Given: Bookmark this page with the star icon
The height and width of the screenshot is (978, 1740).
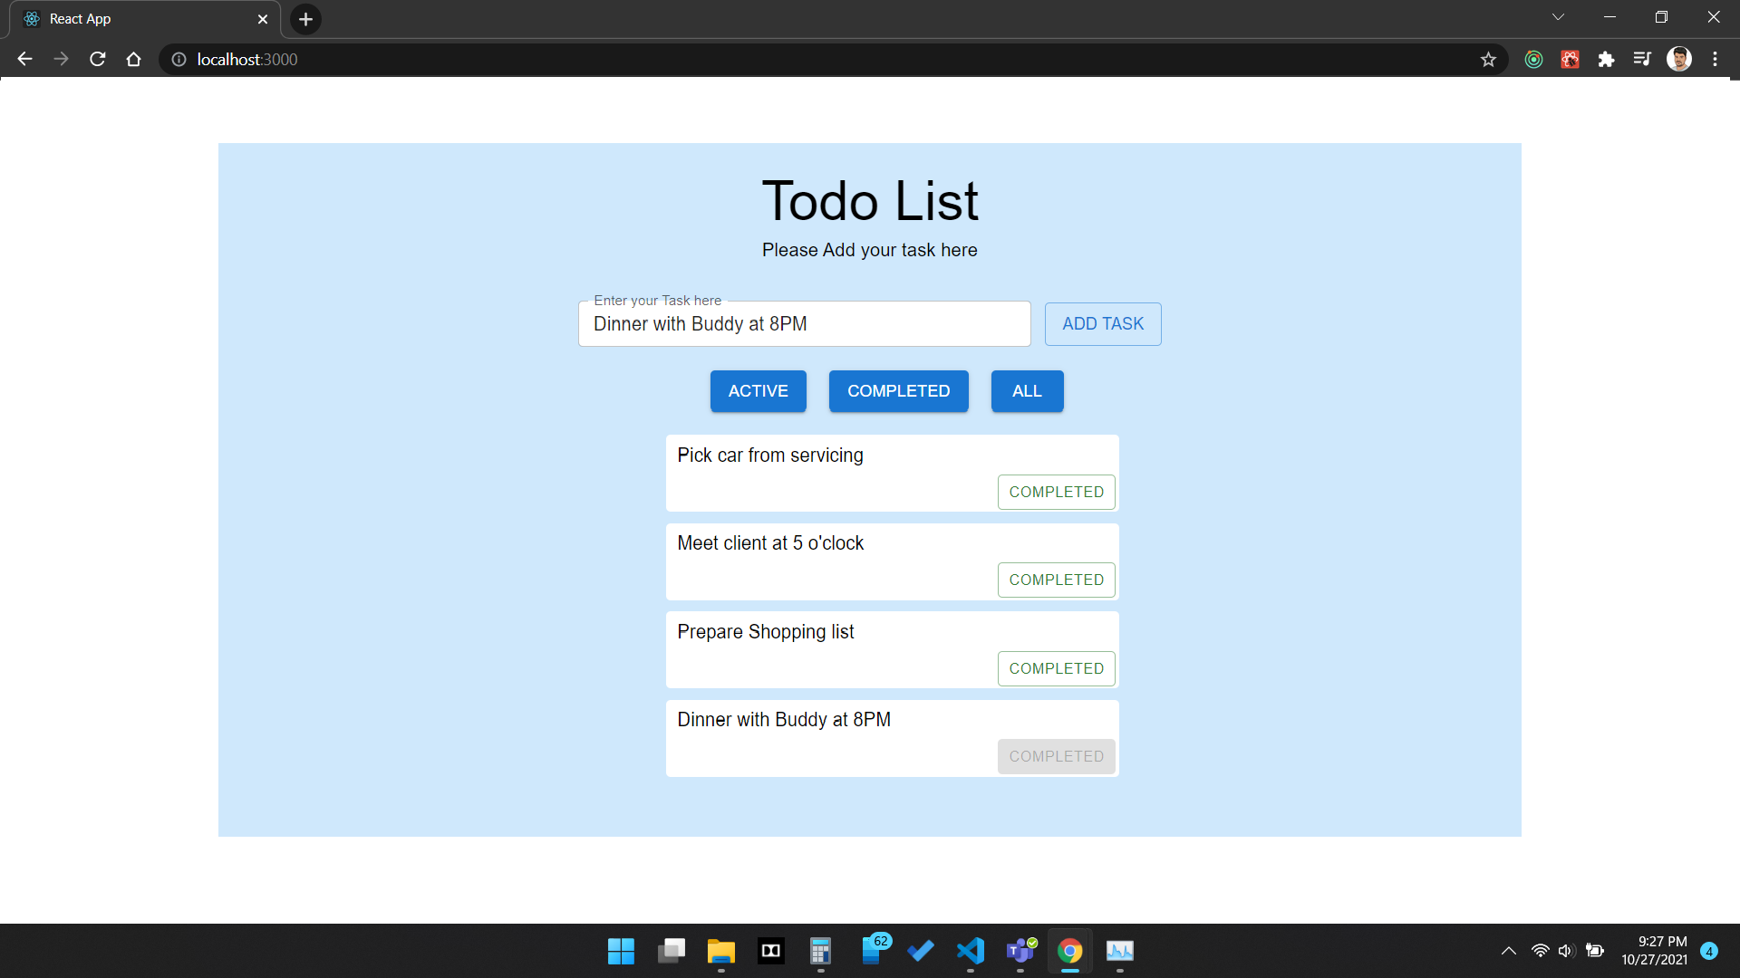Looking at the screenshot, I should pyautogui.click(x=1487, y=59).
